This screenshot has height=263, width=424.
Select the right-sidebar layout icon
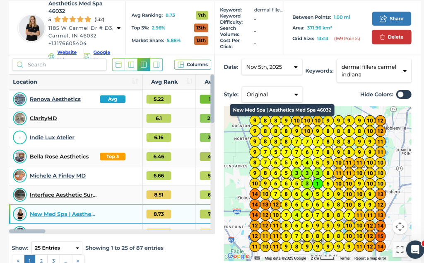(x=156, y=64)
